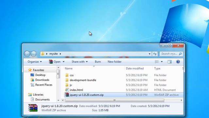
Task: Click the Burn toolbar button
Action: 98,62
